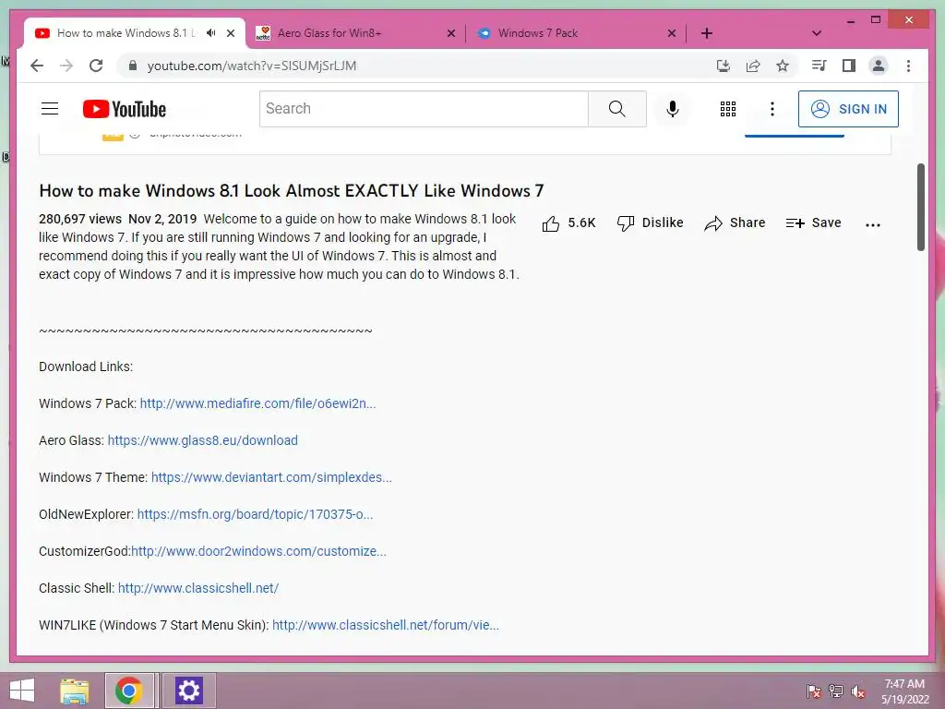The height and width of the screenshot is (709, 945).
Task: Open the Chrome profile avatar
Action: 879,66
